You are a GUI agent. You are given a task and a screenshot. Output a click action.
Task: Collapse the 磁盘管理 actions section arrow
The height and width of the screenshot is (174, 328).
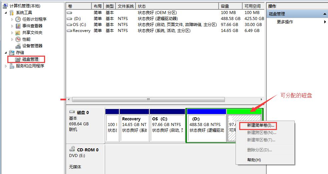click(325, 14)
